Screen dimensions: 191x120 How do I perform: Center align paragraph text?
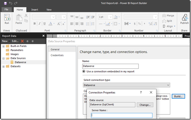coord(77,24)
